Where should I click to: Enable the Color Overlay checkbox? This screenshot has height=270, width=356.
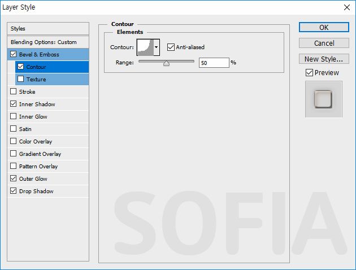14,141
